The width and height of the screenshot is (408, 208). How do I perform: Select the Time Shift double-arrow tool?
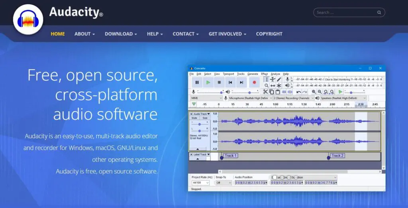coord(273,86)
